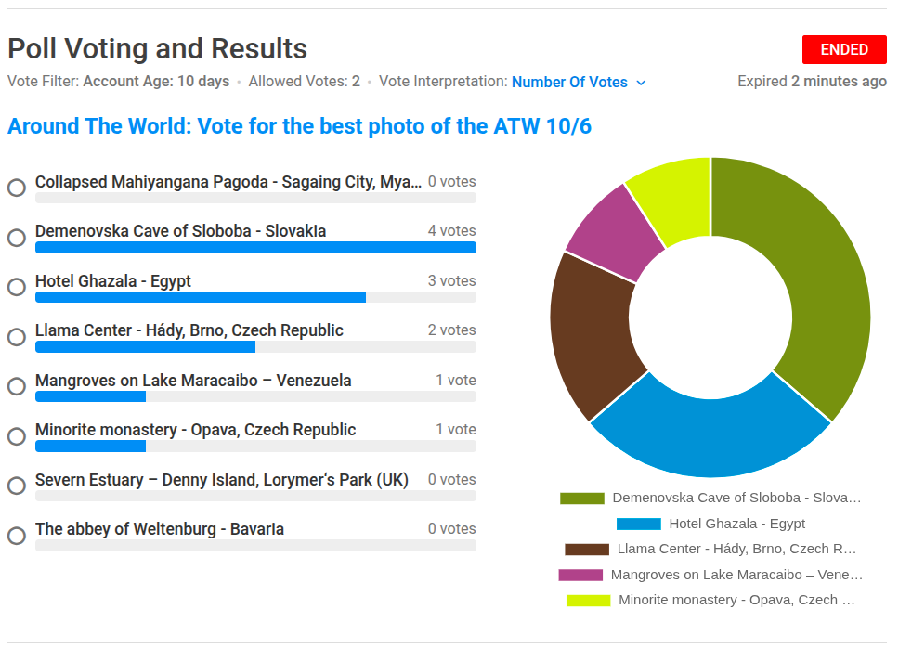This screenshot has height=648, width=899.
Task: Toggle the brown Llama Center legend swatch
Action: 587,550
